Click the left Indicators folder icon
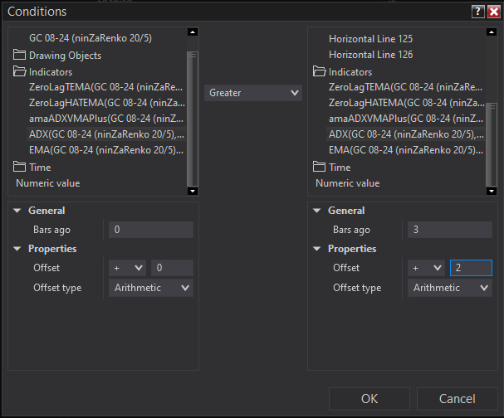 tap(21, 71)
